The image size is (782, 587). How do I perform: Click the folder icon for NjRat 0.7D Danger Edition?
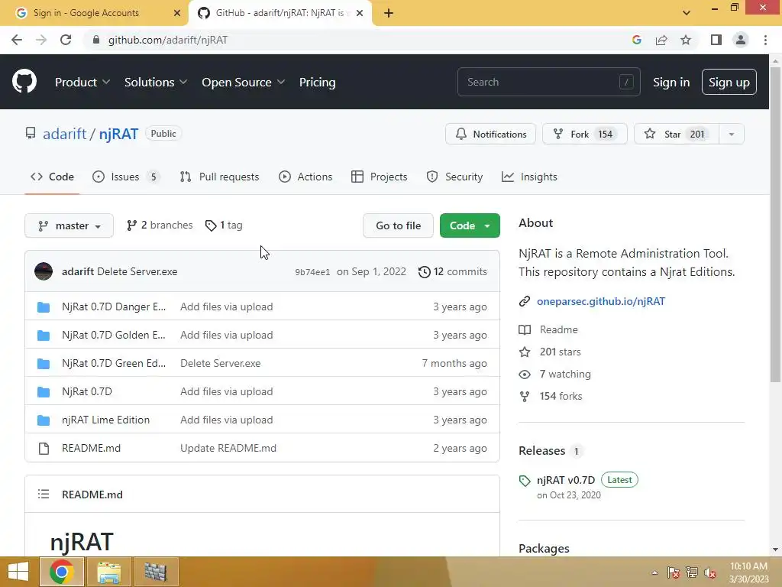pos(44,306)
